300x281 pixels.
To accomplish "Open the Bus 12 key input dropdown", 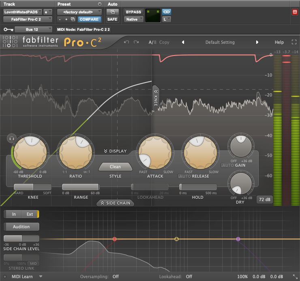I will 34,30.
